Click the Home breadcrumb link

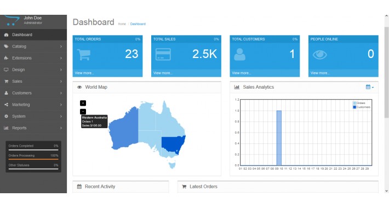point(122,24)
